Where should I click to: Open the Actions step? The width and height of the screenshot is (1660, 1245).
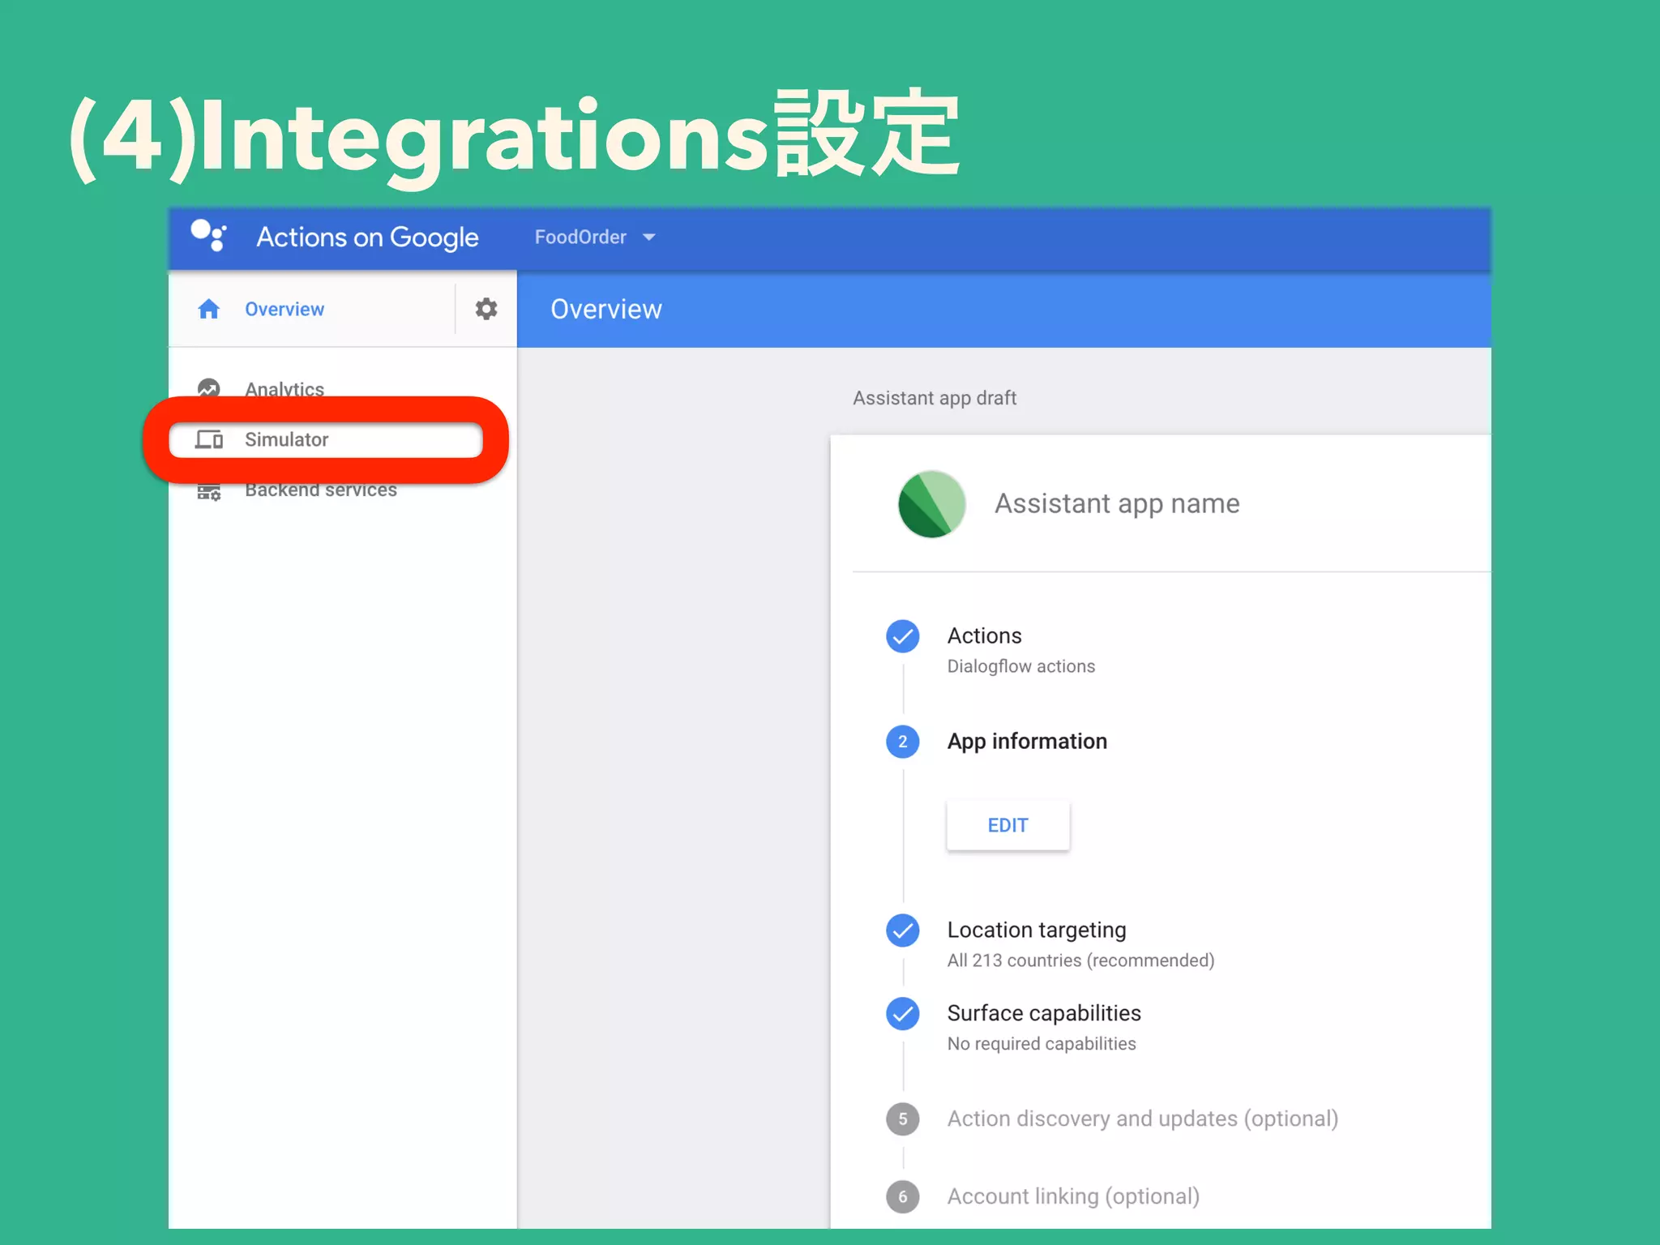(x=984, y=635)
